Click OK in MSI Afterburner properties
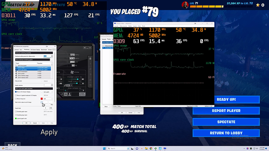The image size is (269, 151). pos(26,123)
